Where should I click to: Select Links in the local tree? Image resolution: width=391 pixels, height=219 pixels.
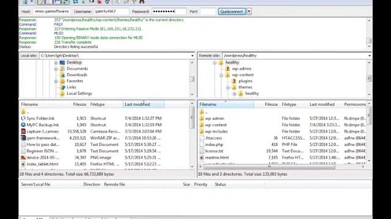[71, 87]
